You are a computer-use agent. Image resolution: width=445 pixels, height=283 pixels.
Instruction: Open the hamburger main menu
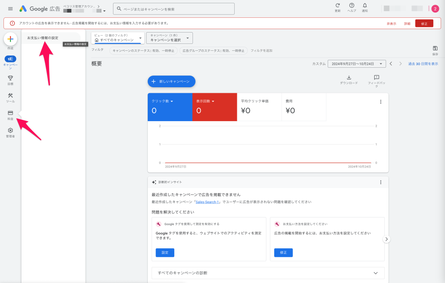[10, 9]
